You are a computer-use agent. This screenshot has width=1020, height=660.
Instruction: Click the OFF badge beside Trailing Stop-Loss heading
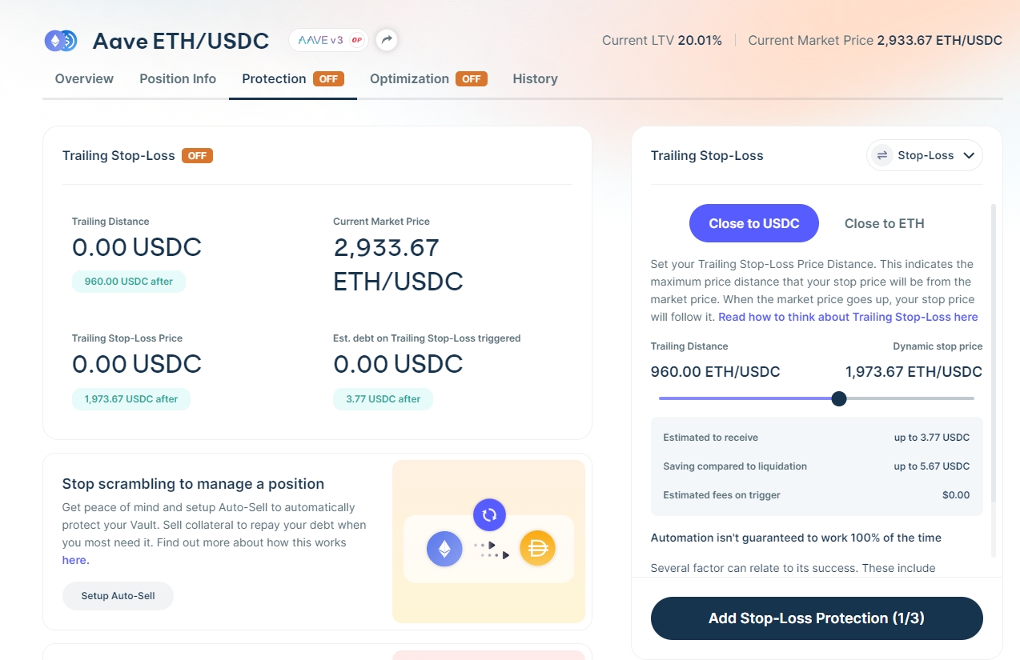click(x=197, y=155)
